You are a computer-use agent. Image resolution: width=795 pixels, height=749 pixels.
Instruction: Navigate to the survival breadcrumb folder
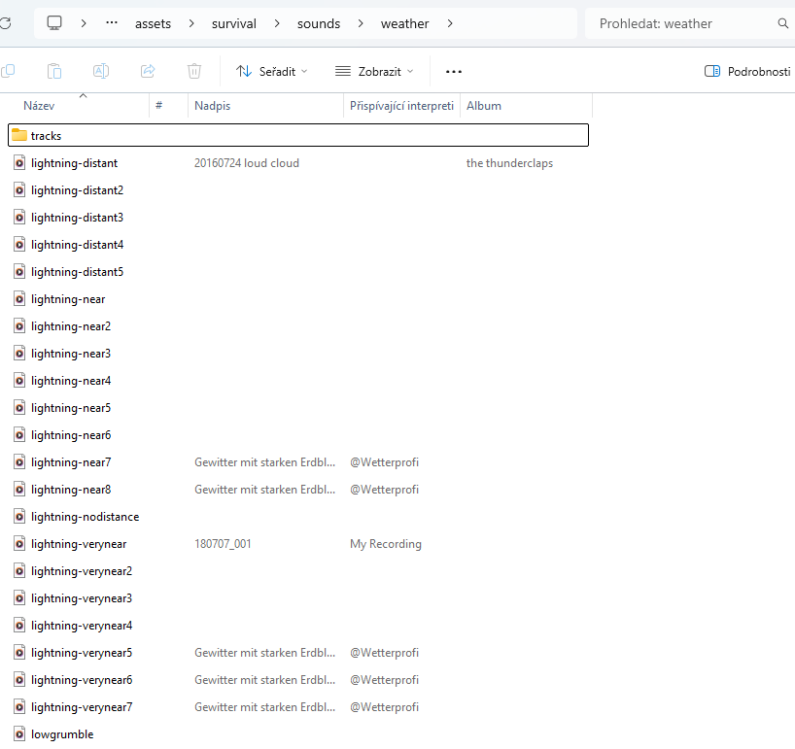233,23
